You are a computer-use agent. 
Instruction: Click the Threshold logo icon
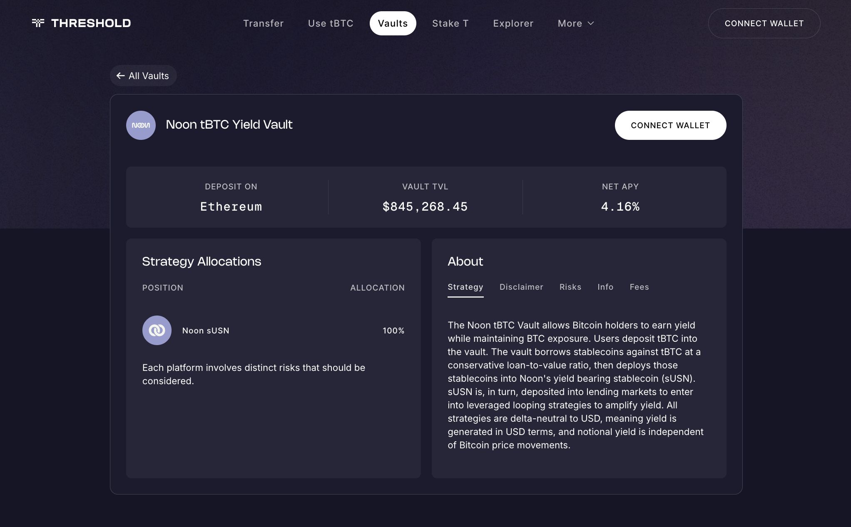click(x=38, y=23)
